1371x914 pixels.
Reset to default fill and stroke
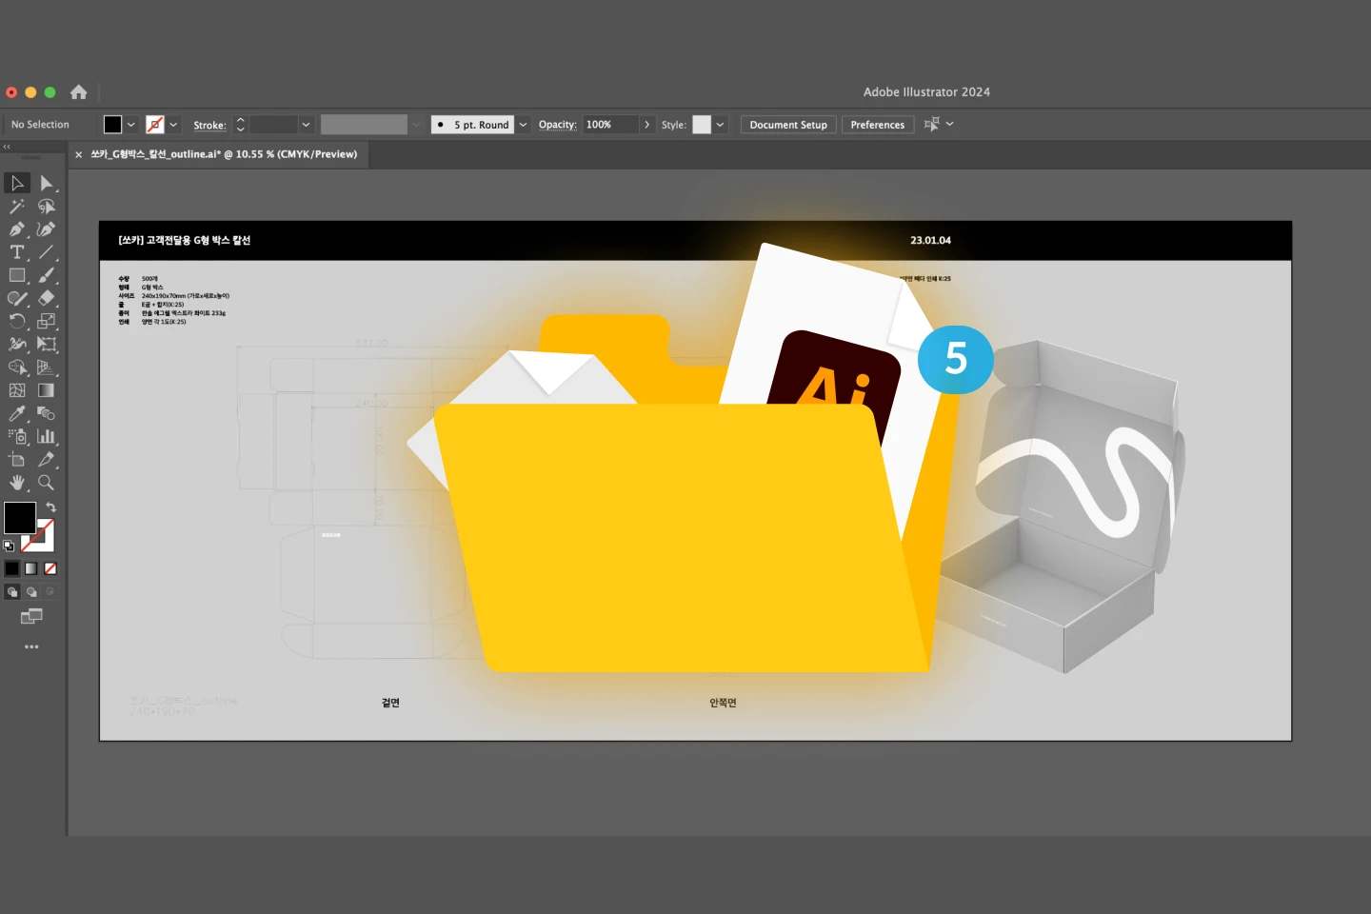coord(10,546)
